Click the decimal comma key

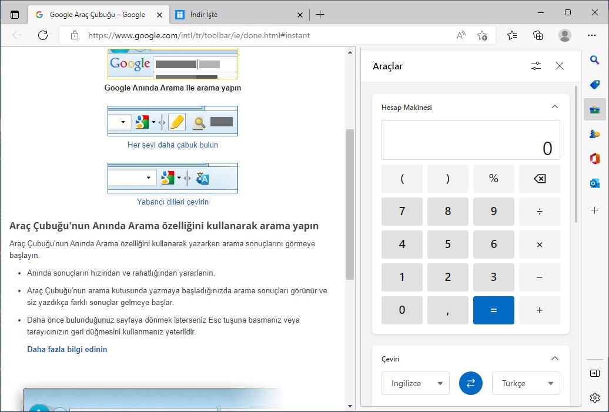coord(448,310)
